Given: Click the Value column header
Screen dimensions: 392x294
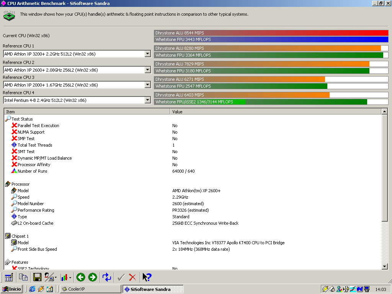Looking at the screenshot, I should click(x=276, y=112).
